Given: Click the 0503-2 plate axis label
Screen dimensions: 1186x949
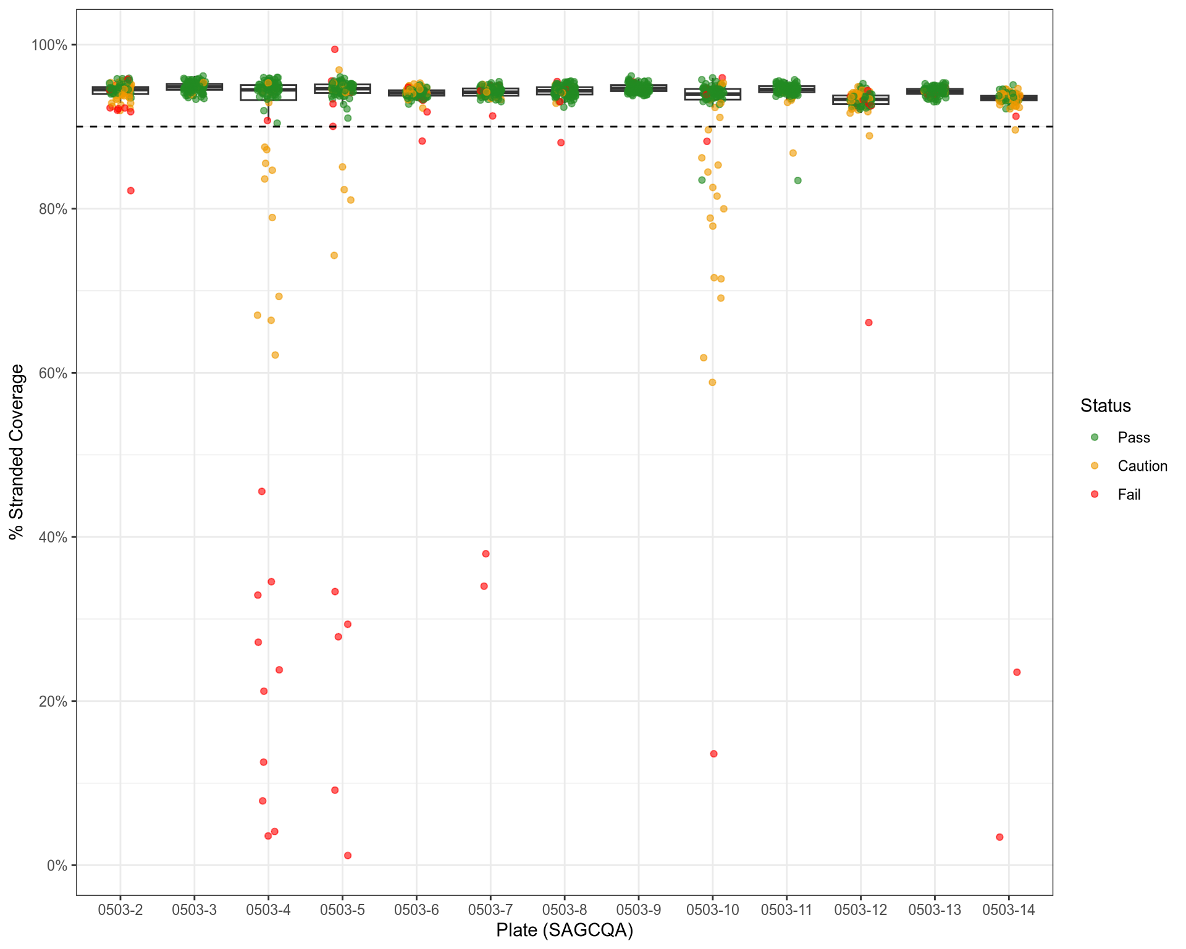Looking at the screenshot, I should (x=120, y=909).
